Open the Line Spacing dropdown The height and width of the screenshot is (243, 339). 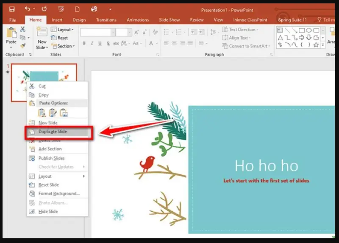pos(214,32)
